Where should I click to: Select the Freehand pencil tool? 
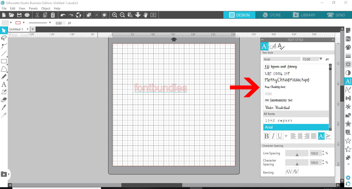click(4, 77)
